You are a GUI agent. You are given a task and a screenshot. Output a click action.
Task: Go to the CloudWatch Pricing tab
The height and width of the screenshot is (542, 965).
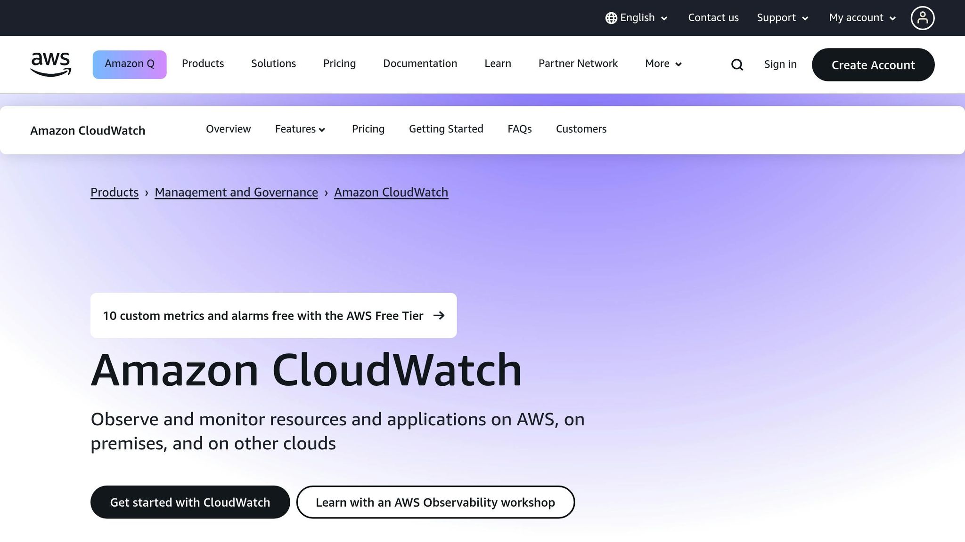[x=368, y=129]
